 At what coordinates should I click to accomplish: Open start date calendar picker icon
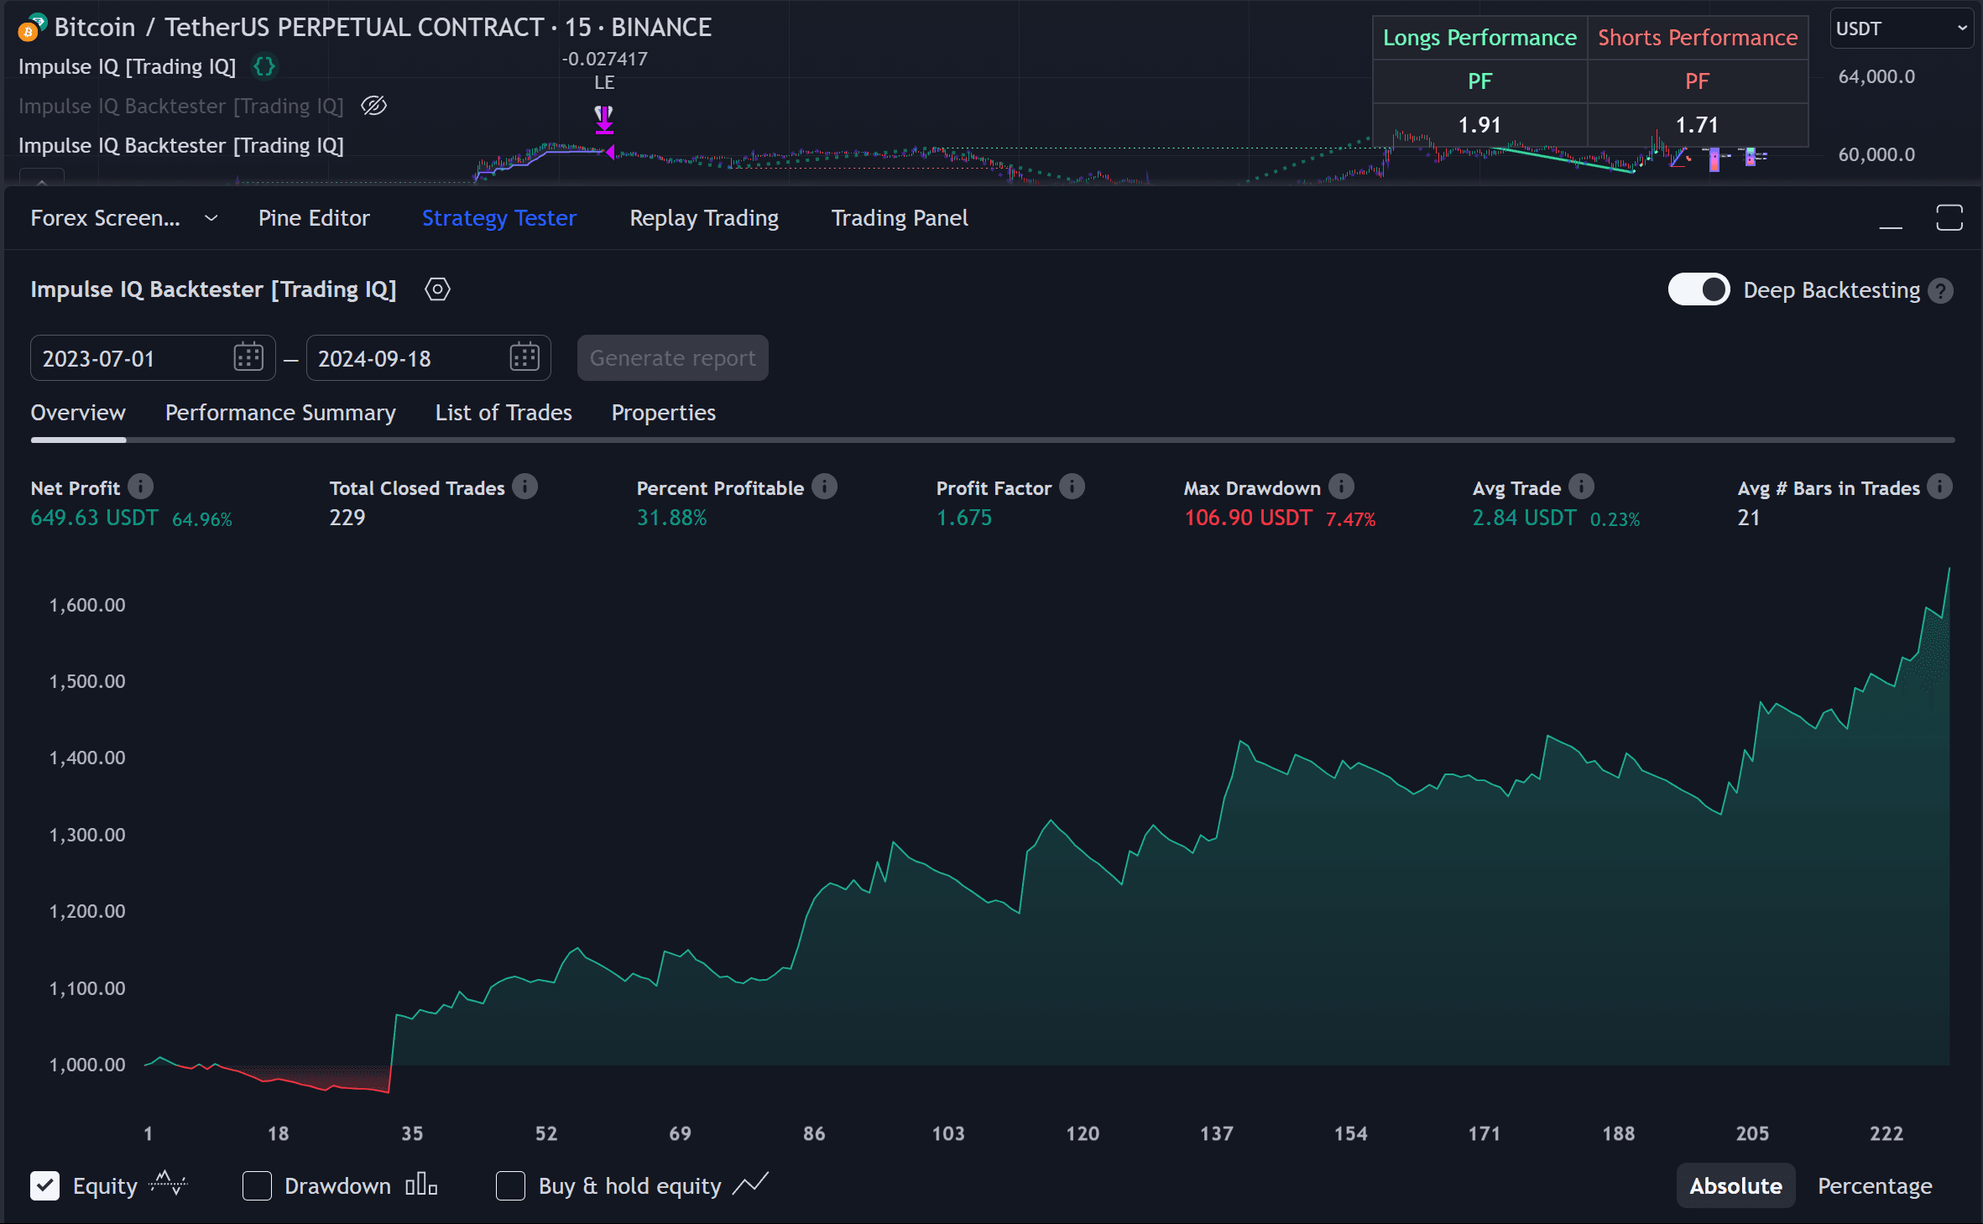pos(248,357)
